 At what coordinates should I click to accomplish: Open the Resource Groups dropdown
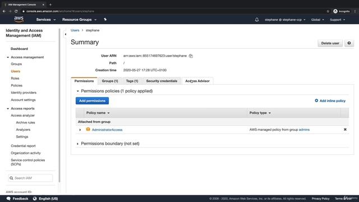coord(79,20)
